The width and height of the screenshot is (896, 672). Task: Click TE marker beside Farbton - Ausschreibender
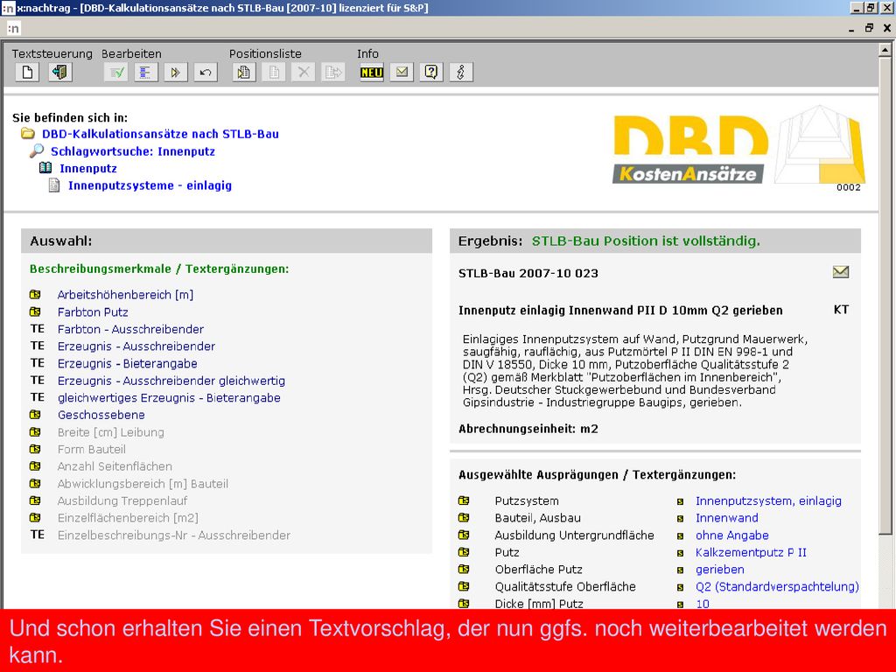[37, 329]
